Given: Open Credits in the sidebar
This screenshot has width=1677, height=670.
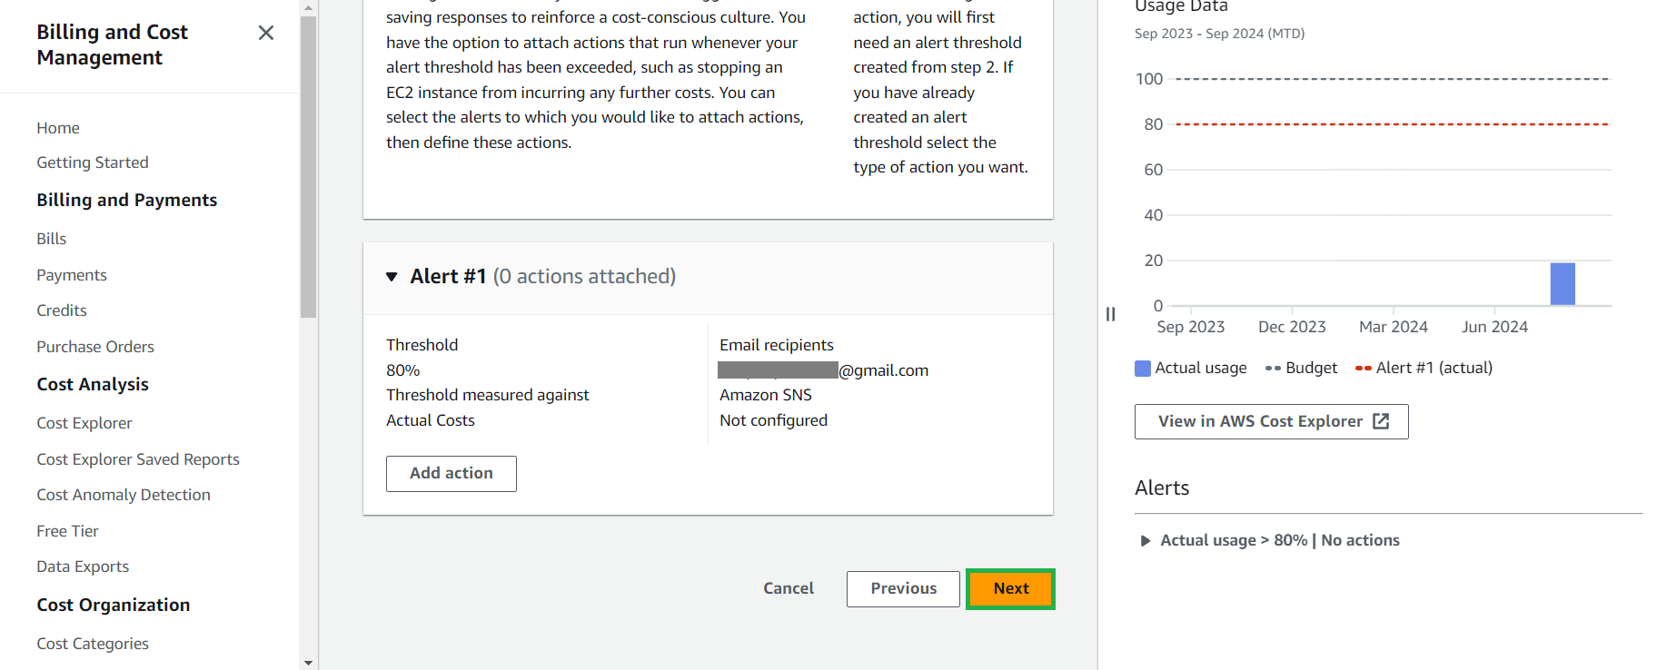Looking at the screenshot, I should tap(62, 310).
